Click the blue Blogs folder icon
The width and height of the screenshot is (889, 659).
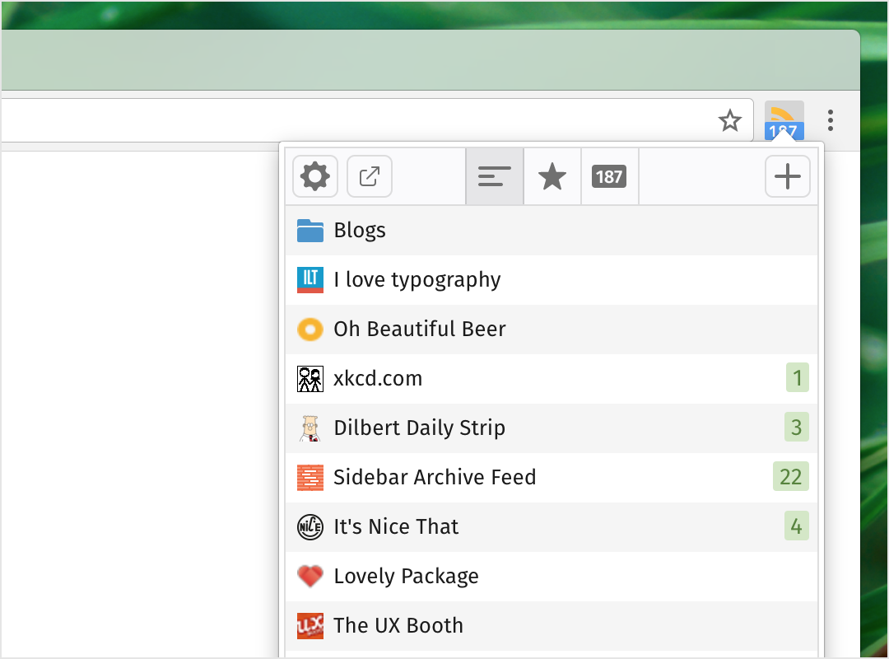310,231
